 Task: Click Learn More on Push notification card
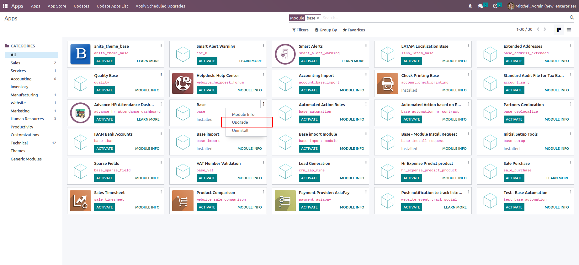click(455, 207)
